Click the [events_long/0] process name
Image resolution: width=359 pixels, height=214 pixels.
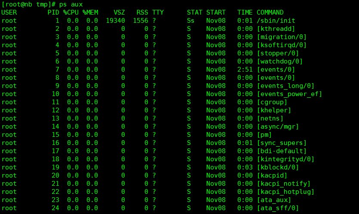[x=285, y=86]
